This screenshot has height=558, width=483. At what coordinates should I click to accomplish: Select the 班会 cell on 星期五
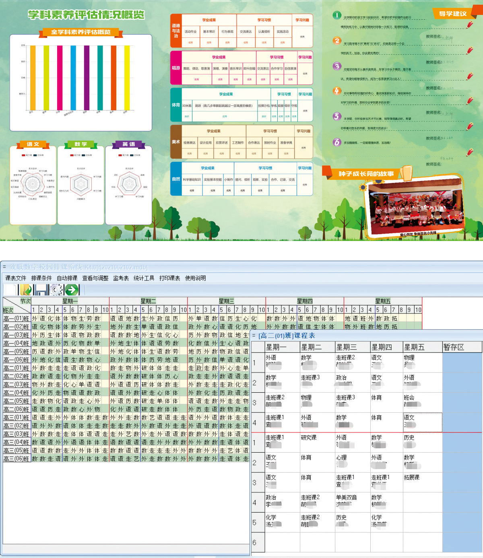click(423, 402)
